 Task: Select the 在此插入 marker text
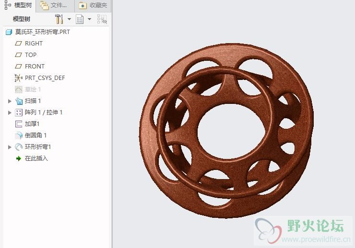36,158
